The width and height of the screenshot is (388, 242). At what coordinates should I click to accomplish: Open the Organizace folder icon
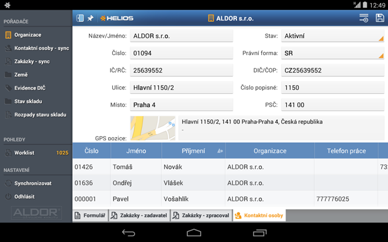click(x=8, y=35)
